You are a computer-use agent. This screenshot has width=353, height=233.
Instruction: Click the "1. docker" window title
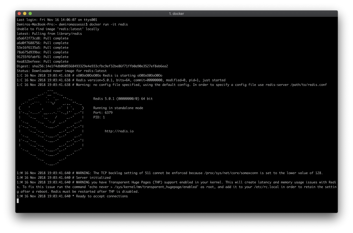coord(176,13)
